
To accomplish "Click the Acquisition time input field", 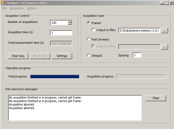I will (x=61, y=33).
